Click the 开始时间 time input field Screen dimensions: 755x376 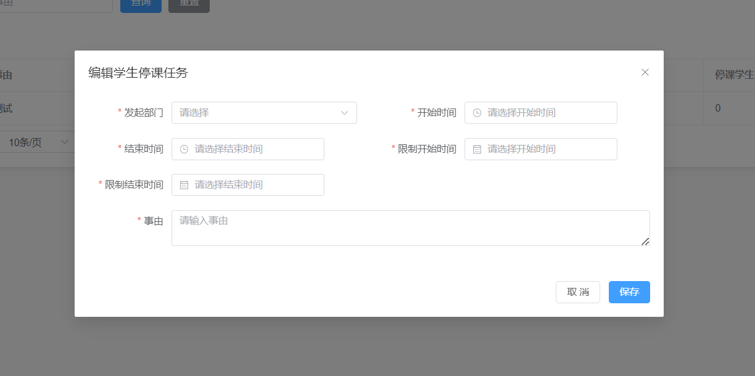point(541,113)
